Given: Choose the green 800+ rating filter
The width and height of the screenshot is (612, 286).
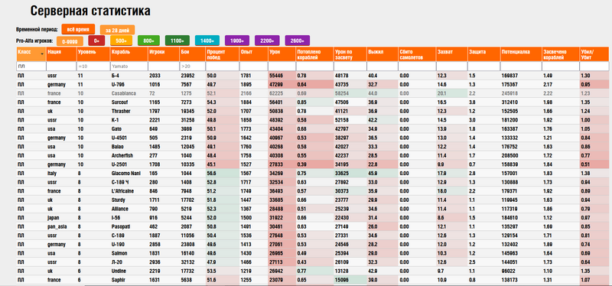Looking at the screenshot, I should (148, 41).
